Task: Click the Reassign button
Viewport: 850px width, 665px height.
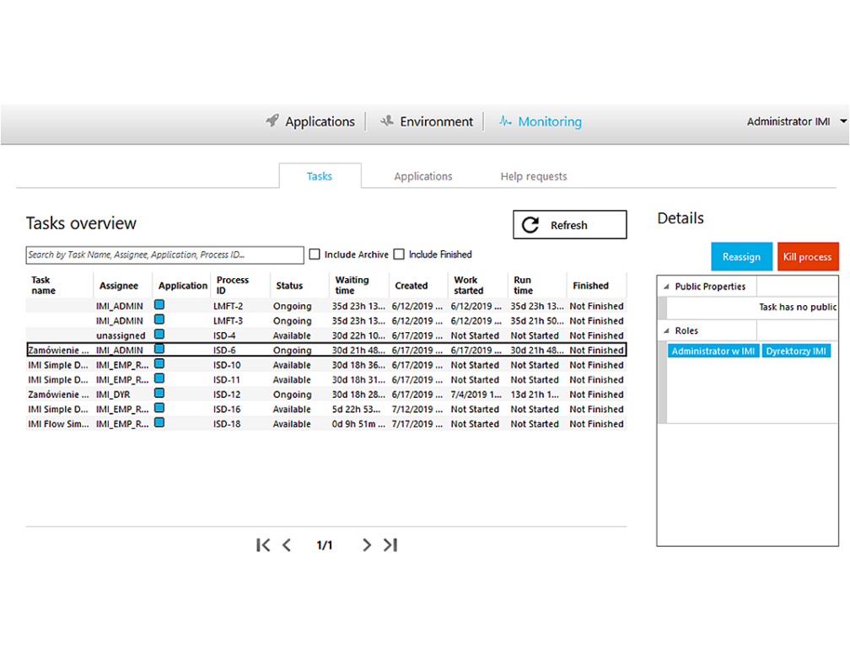Action: tap(741, 256)
